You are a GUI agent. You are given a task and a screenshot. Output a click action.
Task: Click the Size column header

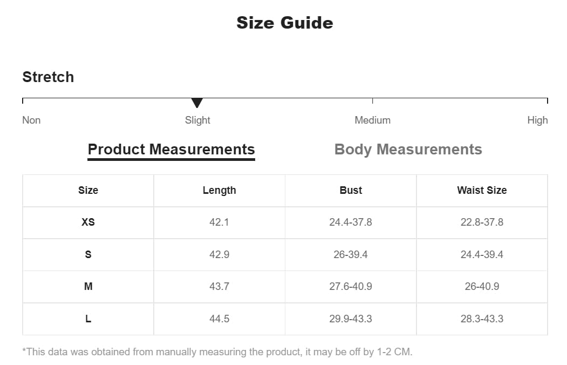pyautogui.click(x=88, y=190)
